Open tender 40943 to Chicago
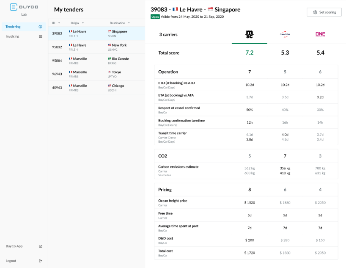Image resolution: width=346 pixels, height=268 pixels. click(x=96, y=88)
